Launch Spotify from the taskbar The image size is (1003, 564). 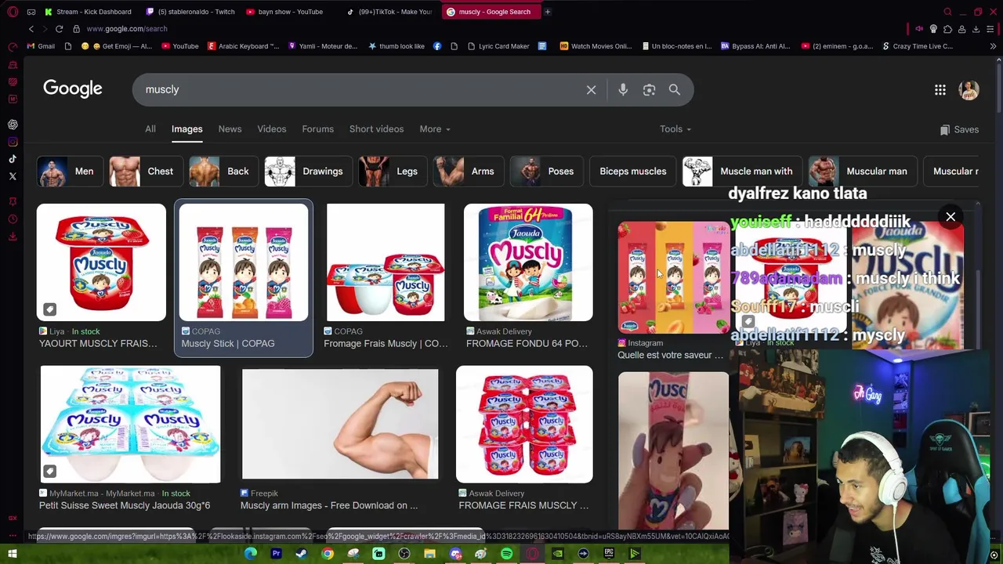(x=506, y=554)
